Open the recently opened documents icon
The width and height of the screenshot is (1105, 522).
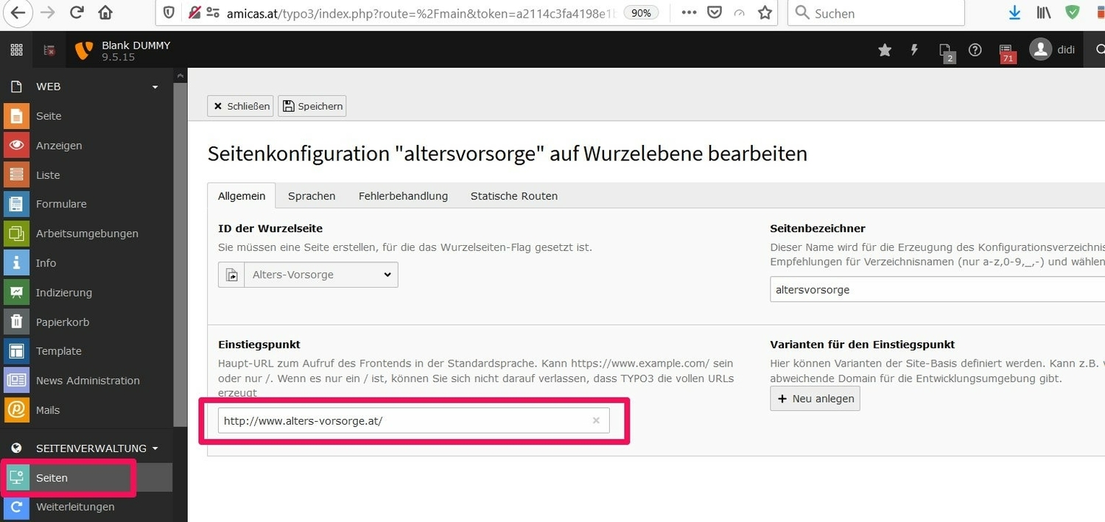click(x=946, y=51)
